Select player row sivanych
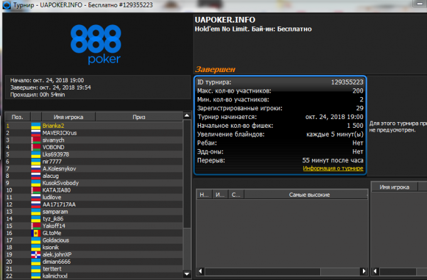The height and width of the screenshot is (280, 427). click(x=94, y=140)
